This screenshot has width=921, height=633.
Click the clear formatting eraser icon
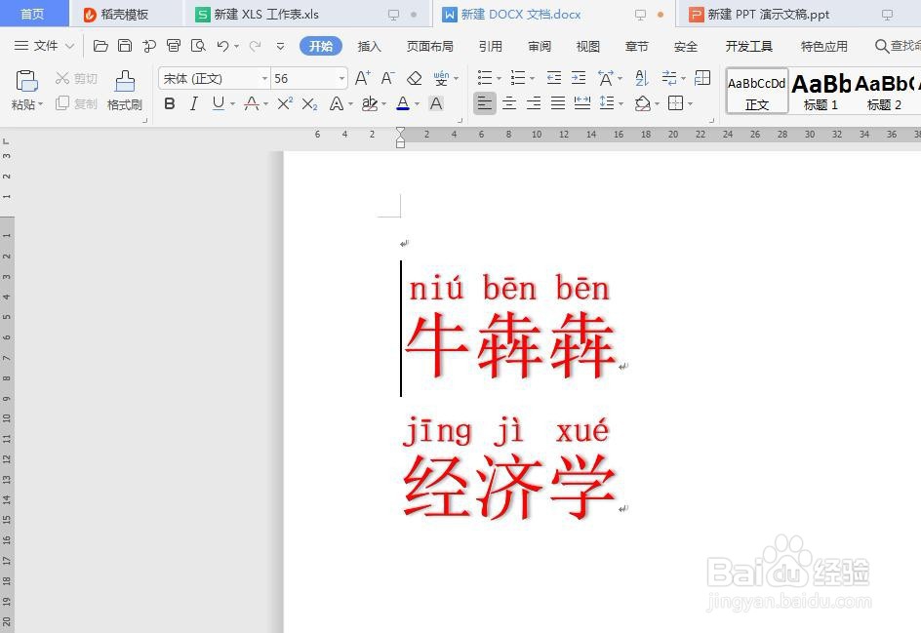[x=415, y=79]
